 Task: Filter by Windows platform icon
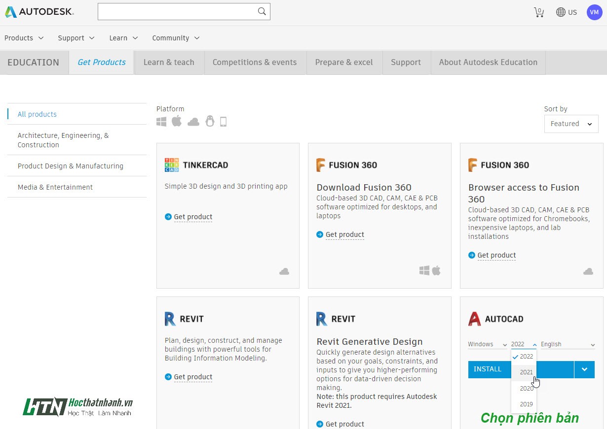(161, 122)
